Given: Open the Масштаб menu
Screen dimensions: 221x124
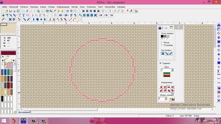Looking at the screenshot, I should coord(13,7).
